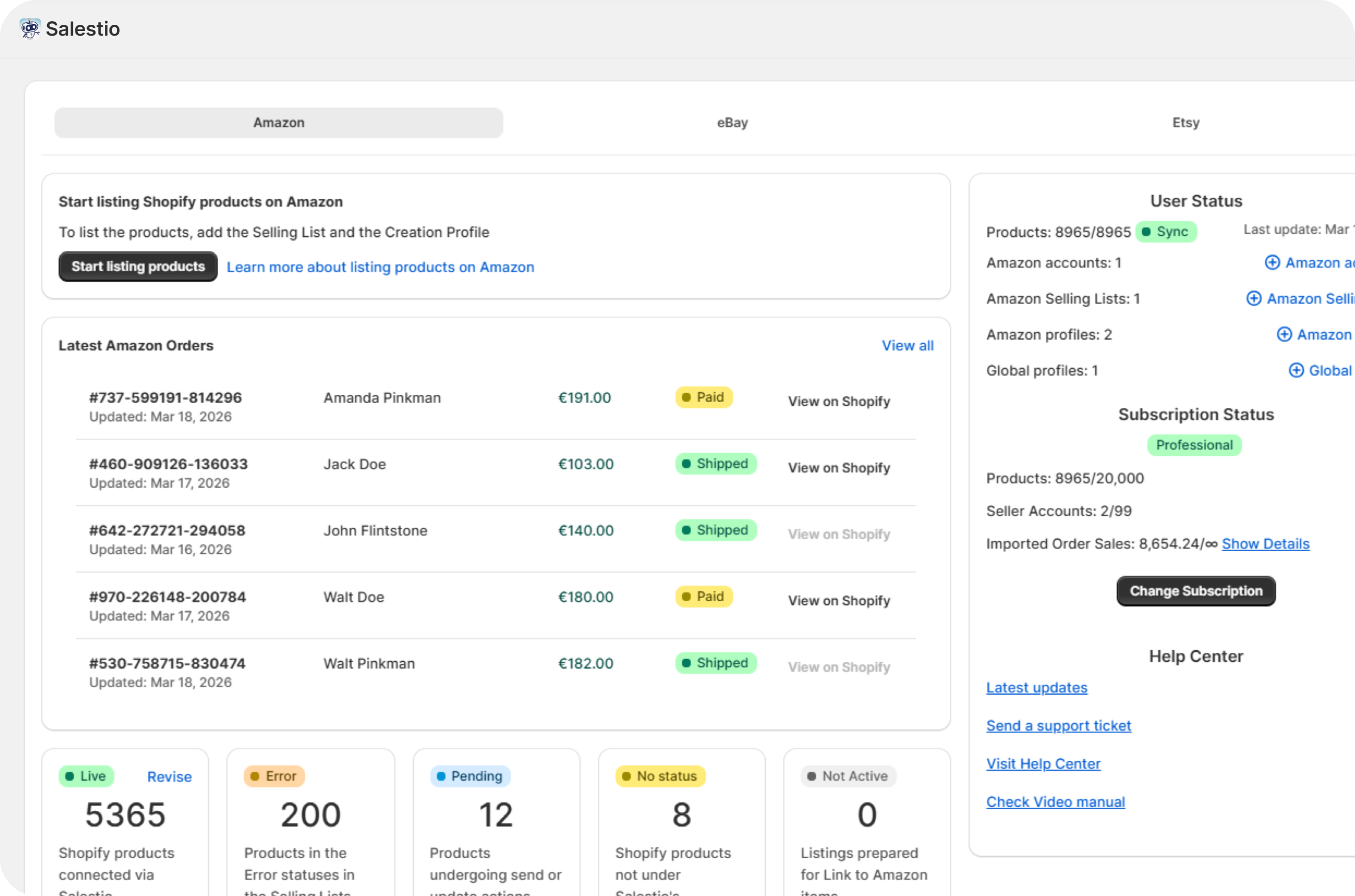Open order #460-909126-136033 for Jack Doe

pos(168,464)
